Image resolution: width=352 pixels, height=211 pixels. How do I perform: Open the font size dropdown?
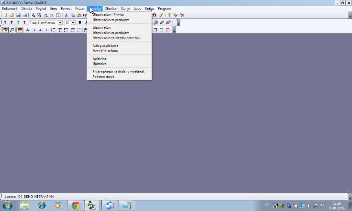[x=73, y=23]
